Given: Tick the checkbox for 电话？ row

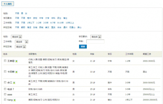Looking at the screenshot, I should (x=5, y=89).
